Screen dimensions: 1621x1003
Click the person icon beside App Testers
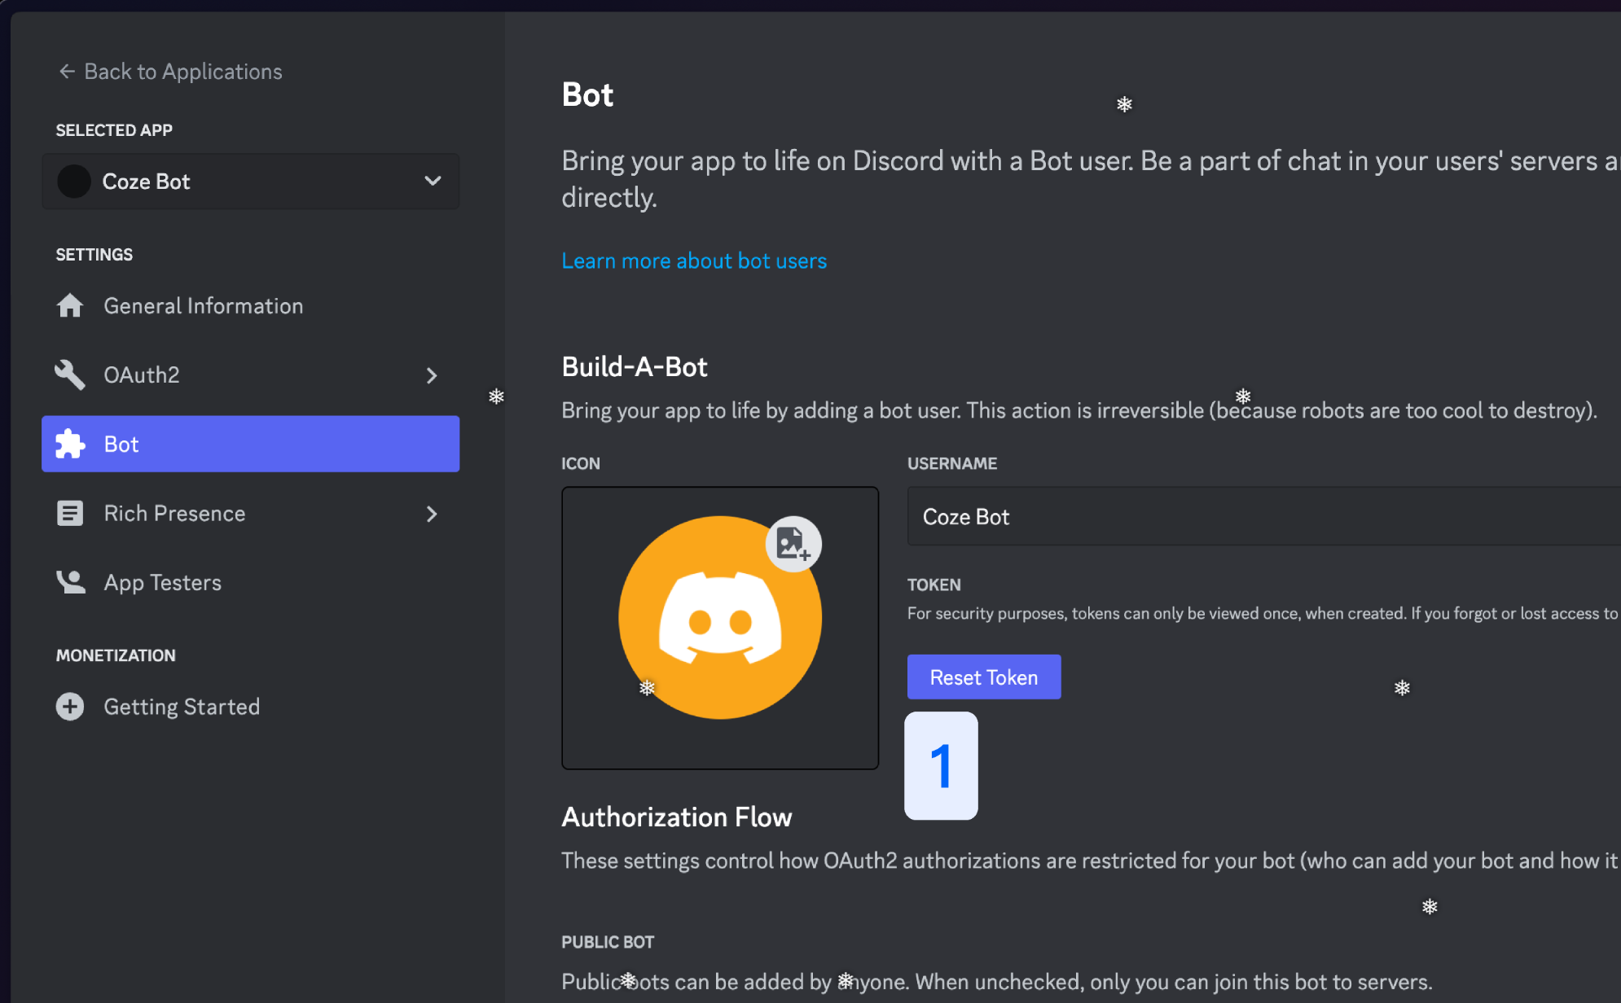click(70, 582)
